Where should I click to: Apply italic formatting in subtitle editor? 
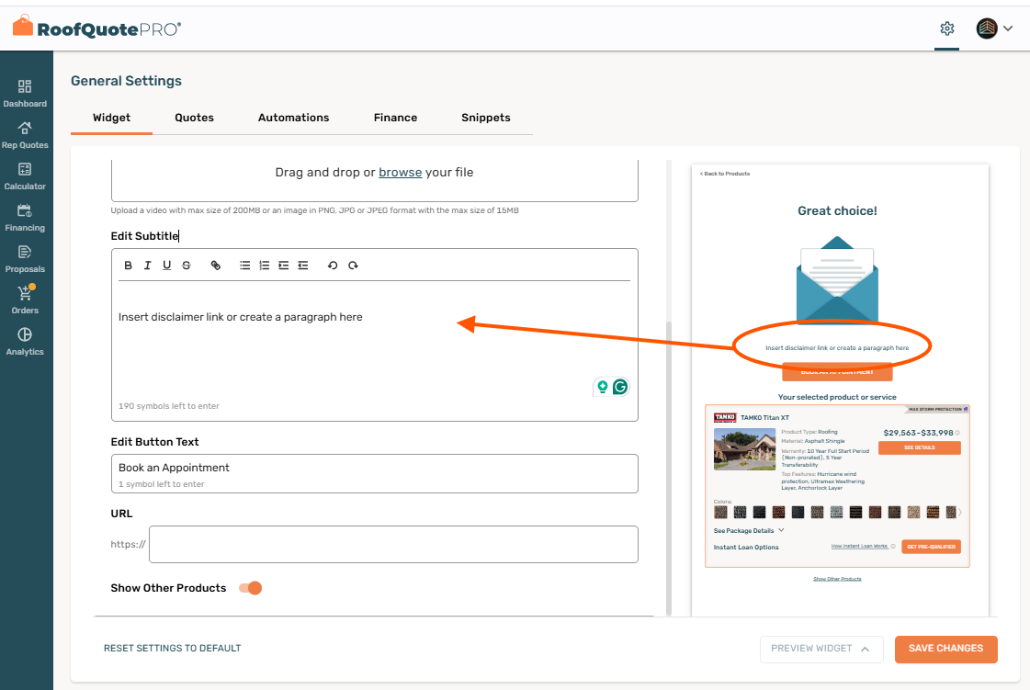(x=148, y=266)
